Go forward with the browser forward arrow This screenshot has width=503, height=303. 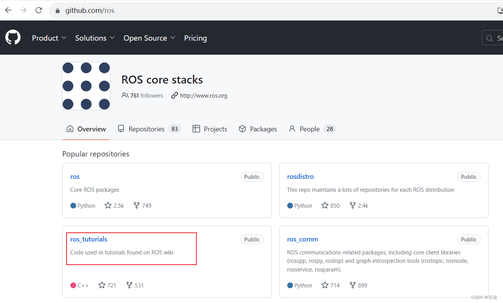pos(24,10)
